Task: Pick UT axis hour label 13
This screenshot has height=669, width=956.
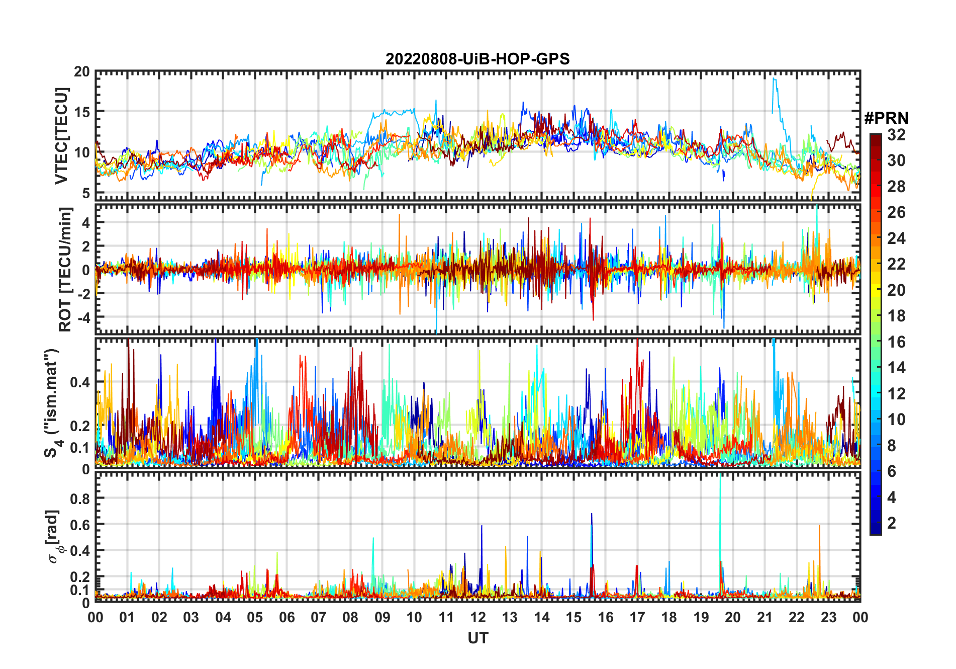Action: coord(510,618)
